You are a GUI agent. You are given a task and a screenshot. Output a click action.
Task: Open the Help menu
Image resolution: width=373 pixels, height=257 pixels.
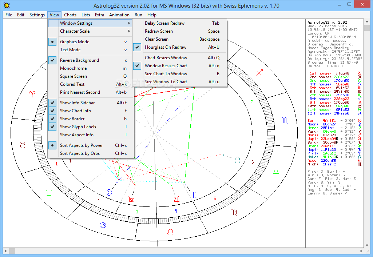click(x=152, y=15)
